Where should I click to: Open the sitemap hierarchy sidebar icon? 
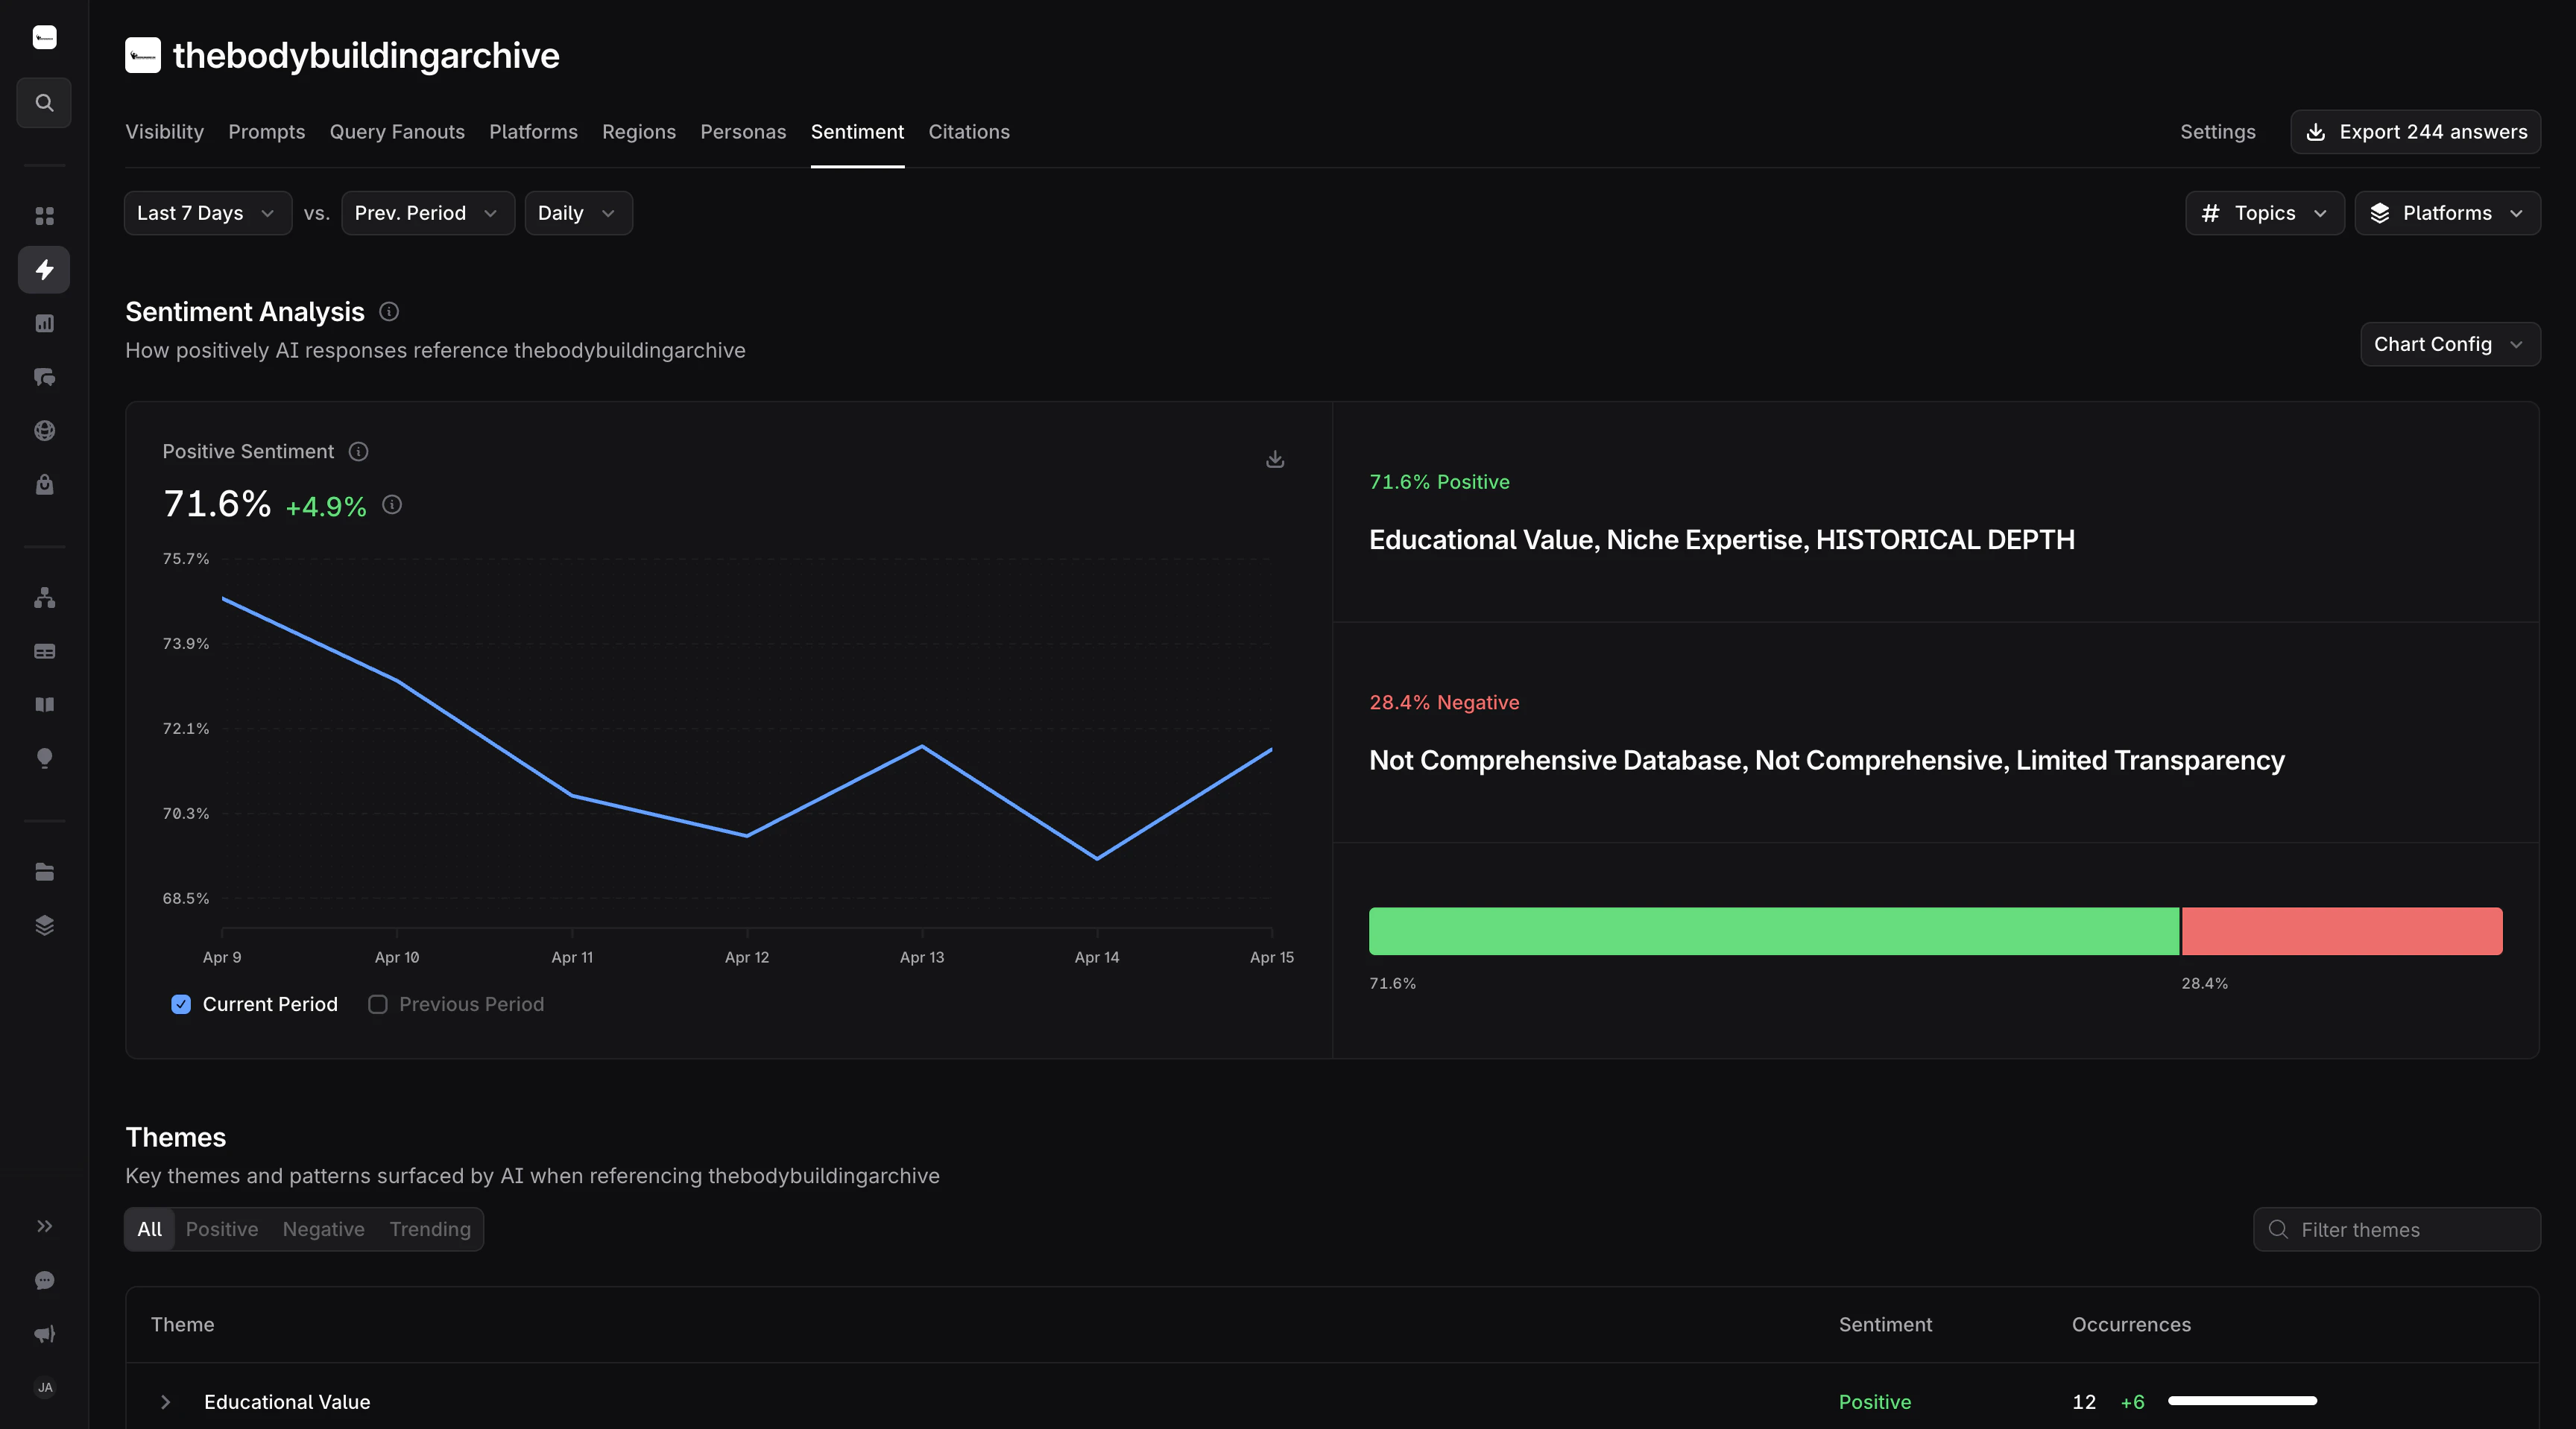click(44, 598)
